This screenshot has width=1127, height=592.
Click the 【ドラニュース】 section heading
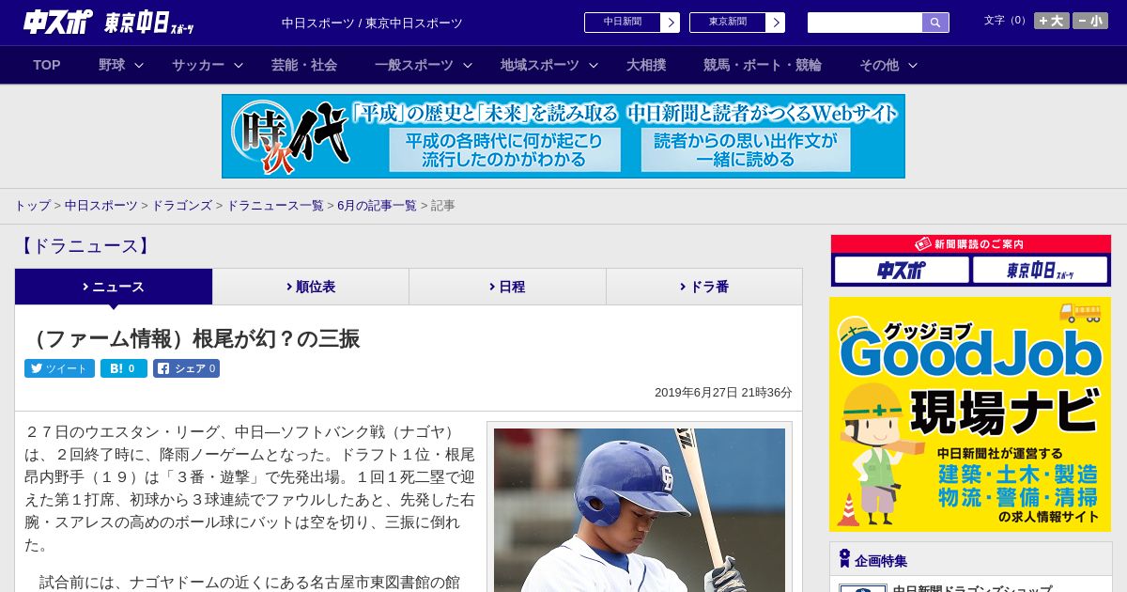(x=85, y=246)
